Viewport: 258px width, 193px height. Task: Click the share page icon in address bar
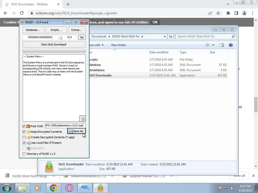(x=210, y=13)
